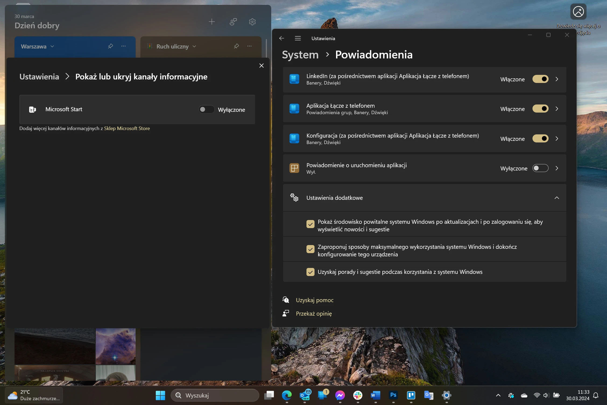Open the notification center bell
The height and width of the screenshot is (405, 607).
pyautogui.click(x=596, y=395)
